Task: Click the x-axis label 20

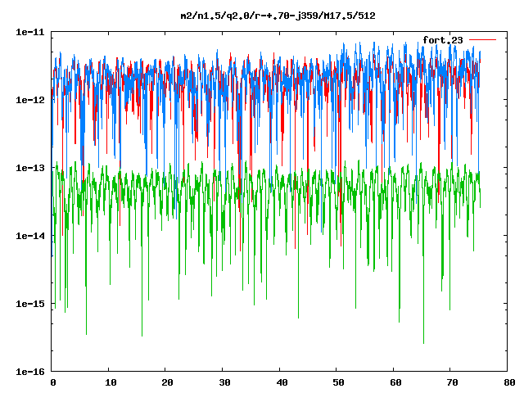Action: coord(167,382)
